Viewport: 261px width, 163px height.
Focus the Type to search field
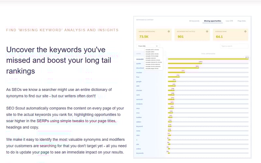234,46
